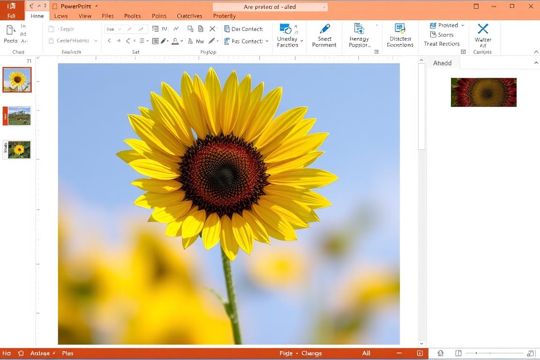Select the second slide thumbnail
540x360 pixels.
point(19,116)
